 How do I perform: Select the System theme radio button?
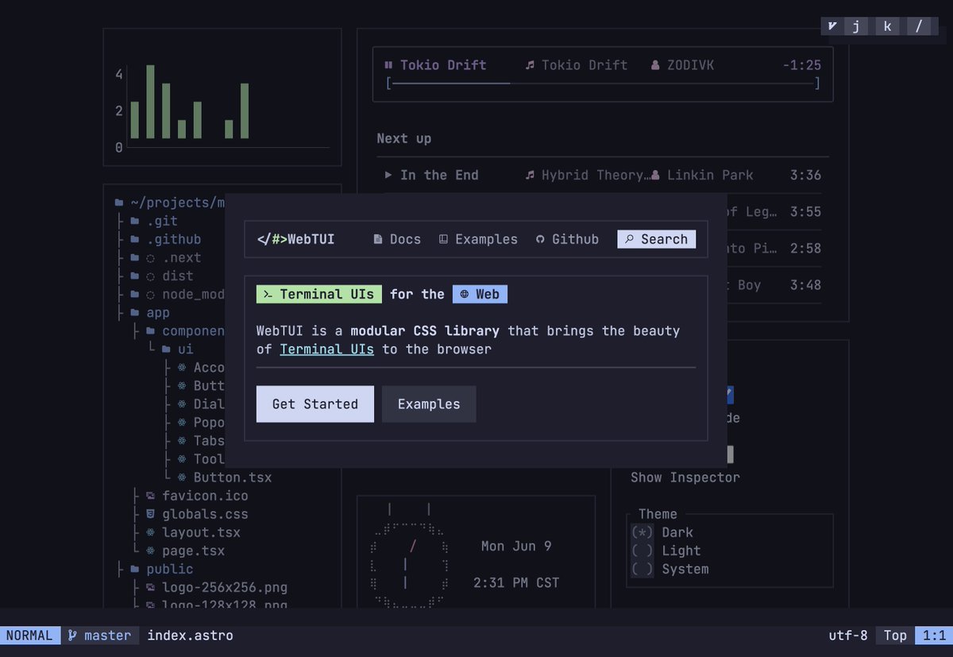point(642,569)
